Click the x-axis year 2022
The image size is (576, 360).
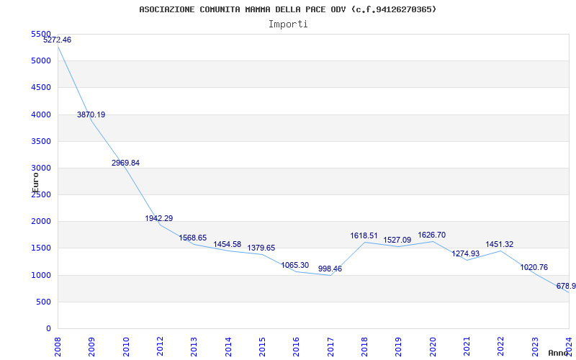[501, 347]
